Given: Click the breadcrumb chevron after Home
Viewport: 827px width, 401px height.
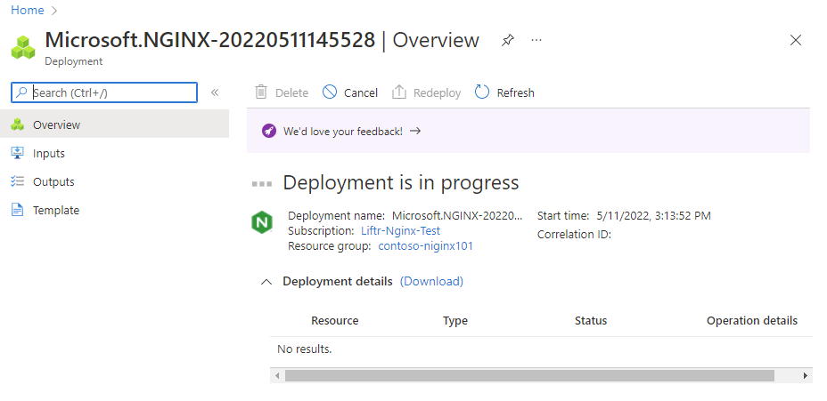Looking at the screenshot, I should click(x=55, y=11).
